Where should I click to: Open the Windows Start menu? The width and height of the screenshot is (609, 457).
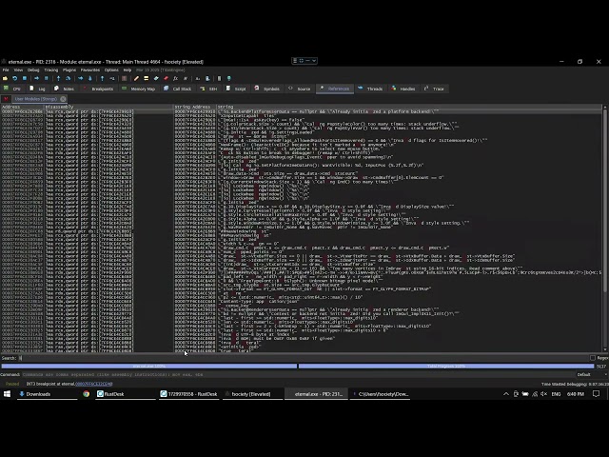(7, 394)
